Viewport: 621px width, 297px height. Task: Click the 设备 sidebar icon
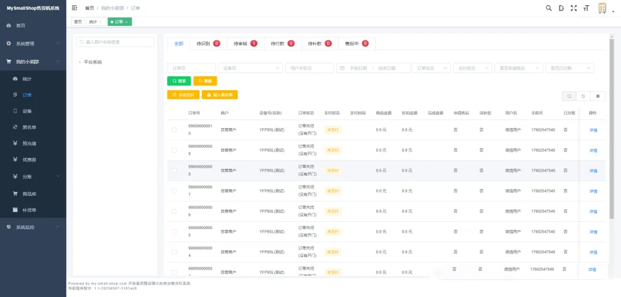point(16,111)
